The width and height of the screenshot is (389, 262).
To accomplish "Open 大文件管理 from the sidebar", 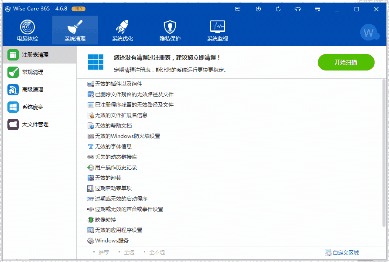I will (39, 124).
